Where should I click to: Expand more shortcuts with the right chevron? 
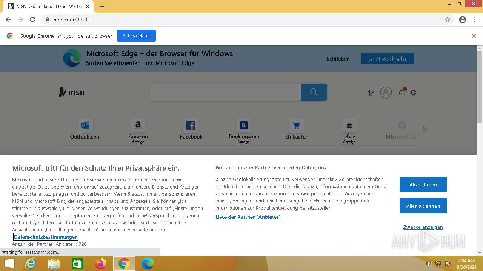click(x=425, y=129)
